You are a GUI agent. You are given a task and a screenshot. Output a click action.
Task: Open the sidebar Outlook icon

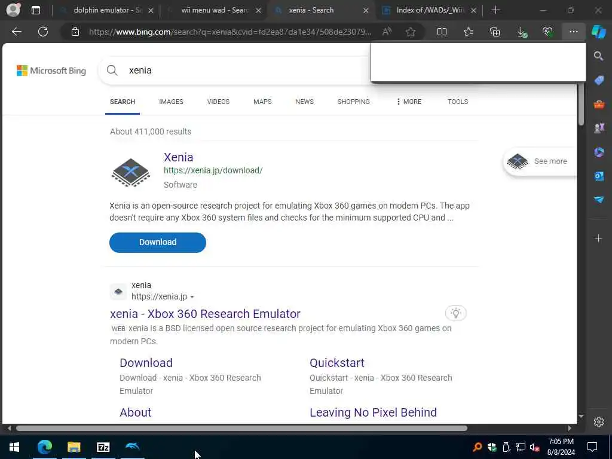[x=599, y=176]
